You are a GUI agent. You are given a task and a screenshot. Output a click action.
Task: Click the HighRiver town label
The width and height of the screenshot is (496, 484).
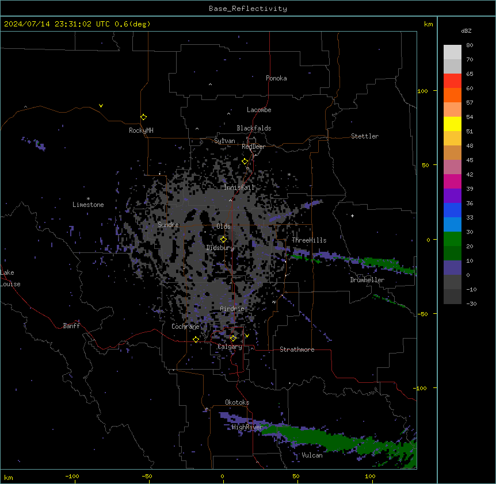247,427
